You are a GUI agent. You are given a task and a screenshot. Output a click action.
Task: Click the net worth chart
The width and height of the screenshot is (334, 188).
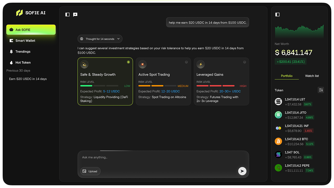coord(299,32)
